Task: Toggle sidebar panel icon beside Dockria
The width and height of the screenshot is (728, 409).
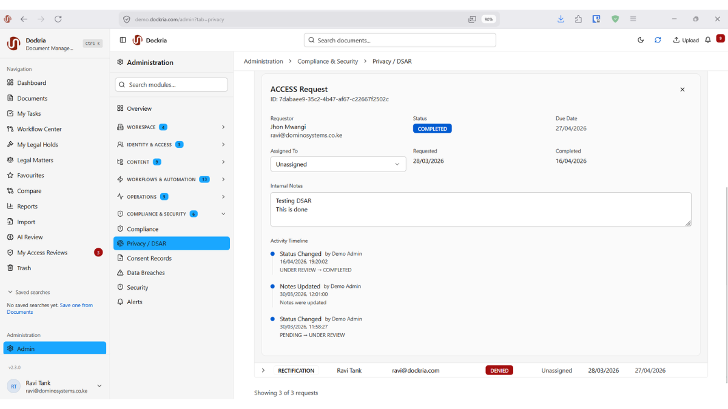Action: [x=123, y=40]
